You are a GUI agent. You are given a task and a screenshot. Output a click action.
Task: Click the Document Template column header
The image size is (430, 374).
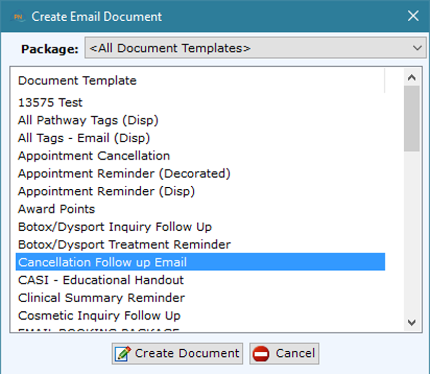[x=77, y=80]
